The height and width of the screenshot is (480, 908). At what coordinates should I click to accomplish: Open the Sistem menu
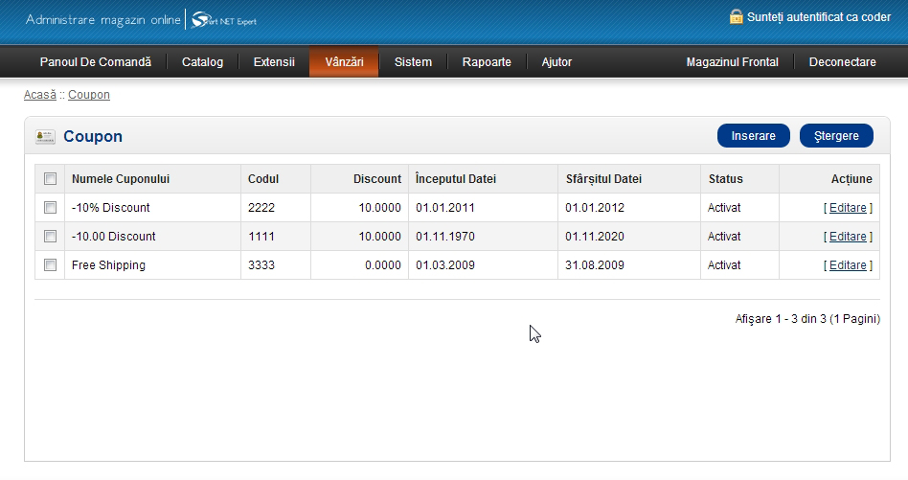coord(413,62)
